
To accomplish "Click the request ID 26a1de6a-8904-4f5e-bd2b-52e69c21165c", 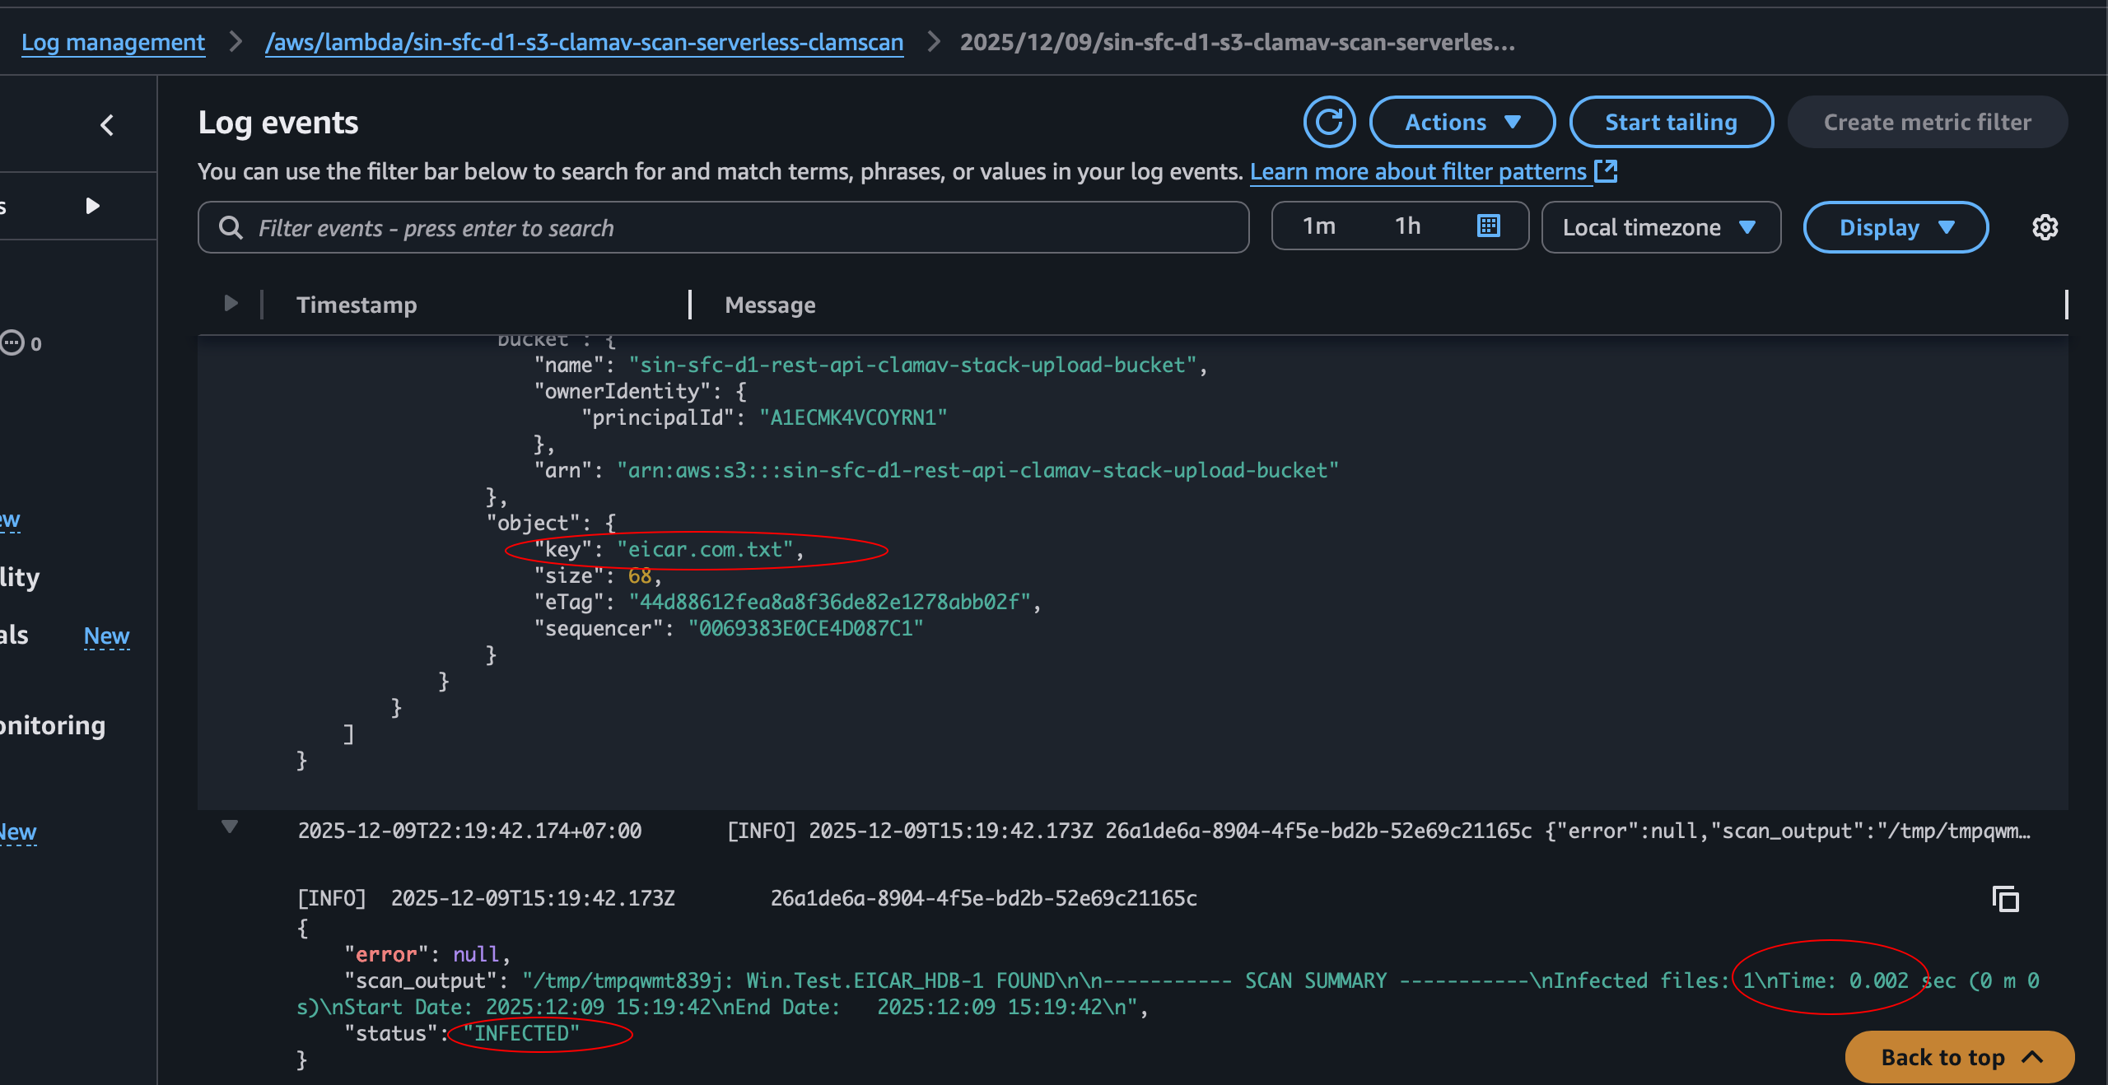I will click(x=984, y=898).
